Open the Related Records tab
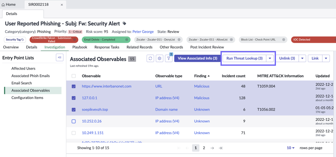336x157 pixels. click(x=139, y=47)
